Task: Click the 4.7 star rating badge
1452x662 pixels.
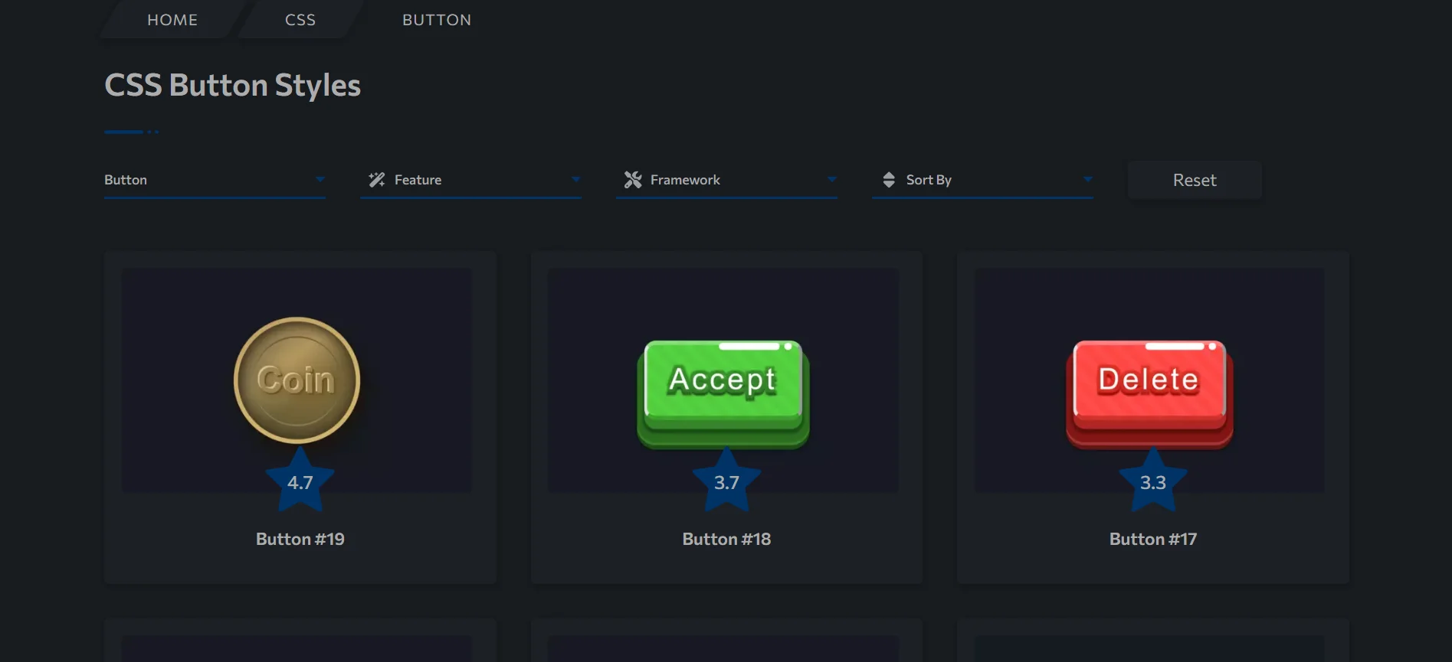Action: pos(300,481)
